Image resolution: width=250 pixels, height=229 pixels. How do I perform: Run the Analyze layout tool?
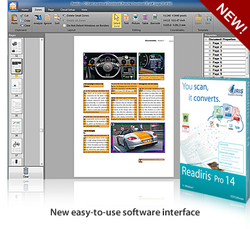point(38,19)
